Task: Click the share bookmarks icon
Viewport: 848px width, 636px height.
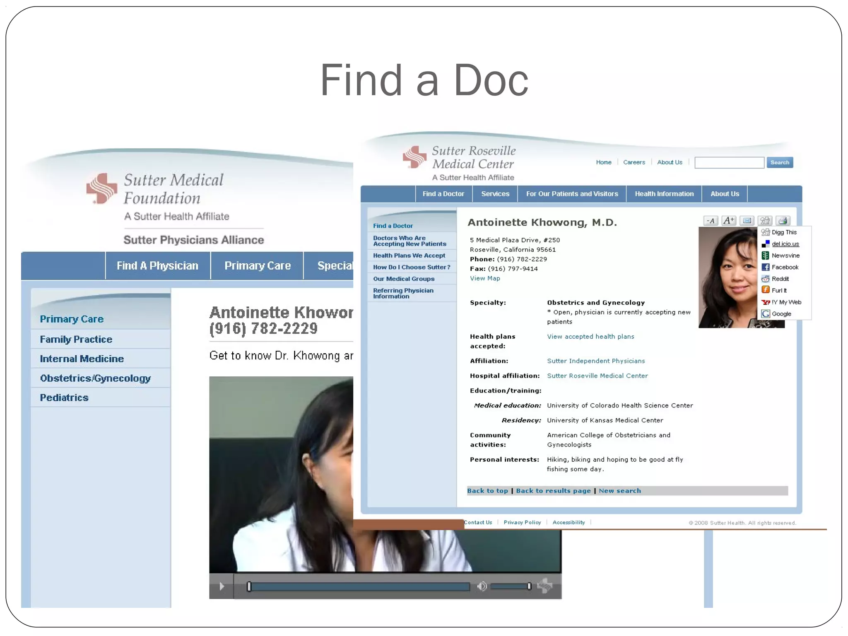Action: [x=765, y=221]
